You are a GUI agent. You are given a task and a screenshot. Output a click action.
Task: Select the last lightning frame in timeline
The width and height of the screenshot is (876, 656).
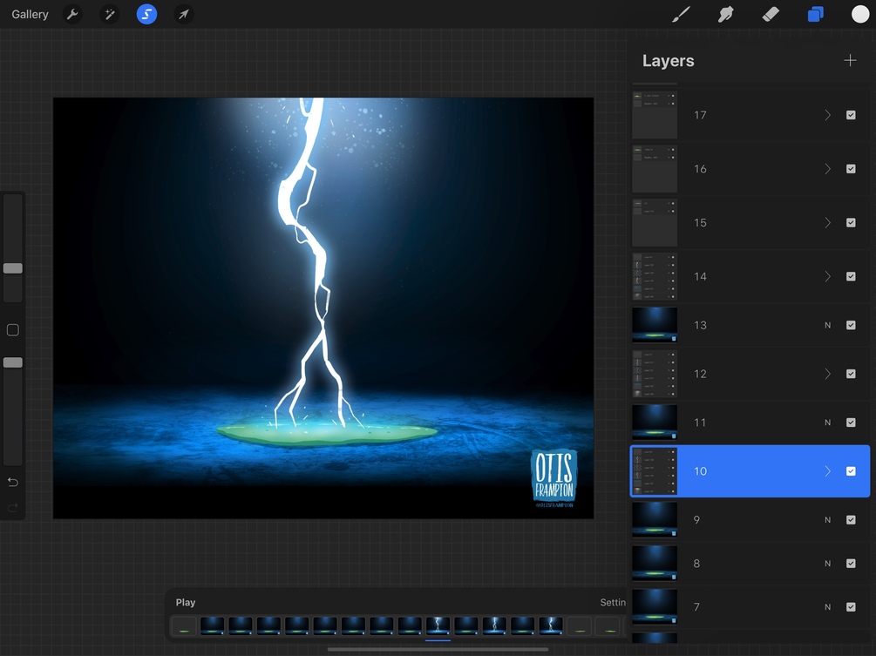tap(550, 626)
